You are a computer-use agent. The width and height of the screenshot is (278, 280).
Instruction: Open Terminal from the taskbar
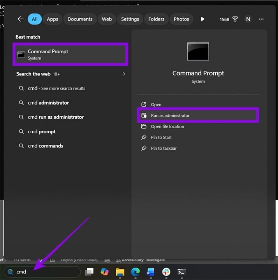coord(181,272)
